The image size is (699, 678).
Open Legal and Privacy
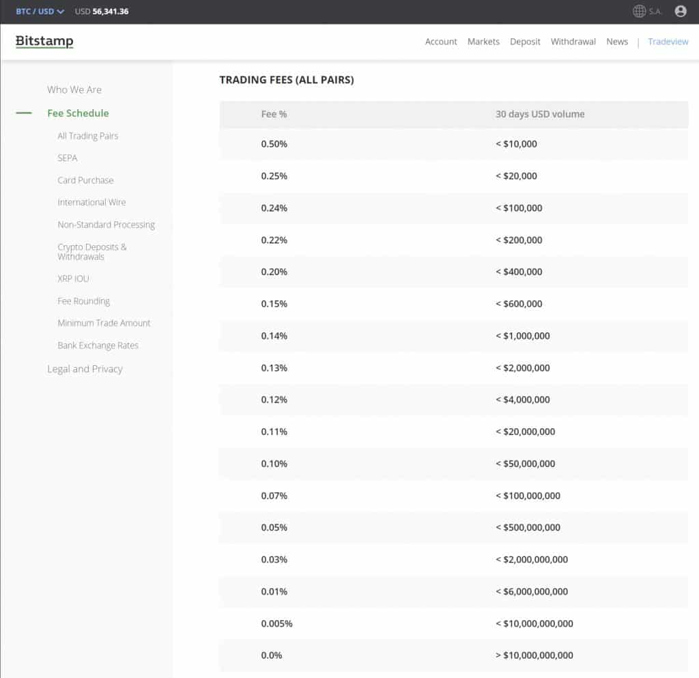[x=85, y=369]
